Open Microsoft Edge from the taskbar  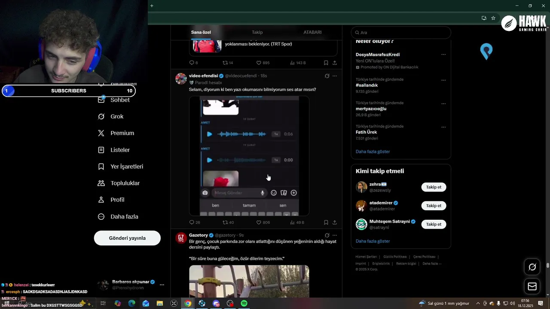[x=131, y=303]
